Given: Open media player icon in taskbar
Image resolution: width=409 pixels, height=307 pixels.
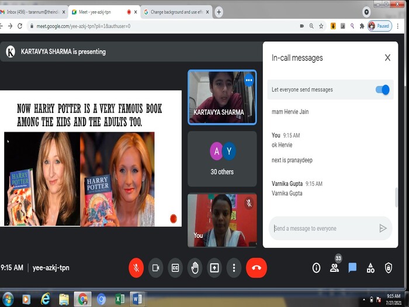Looking at the screenshot, I should pyautogui.click(x=26, y=299).
